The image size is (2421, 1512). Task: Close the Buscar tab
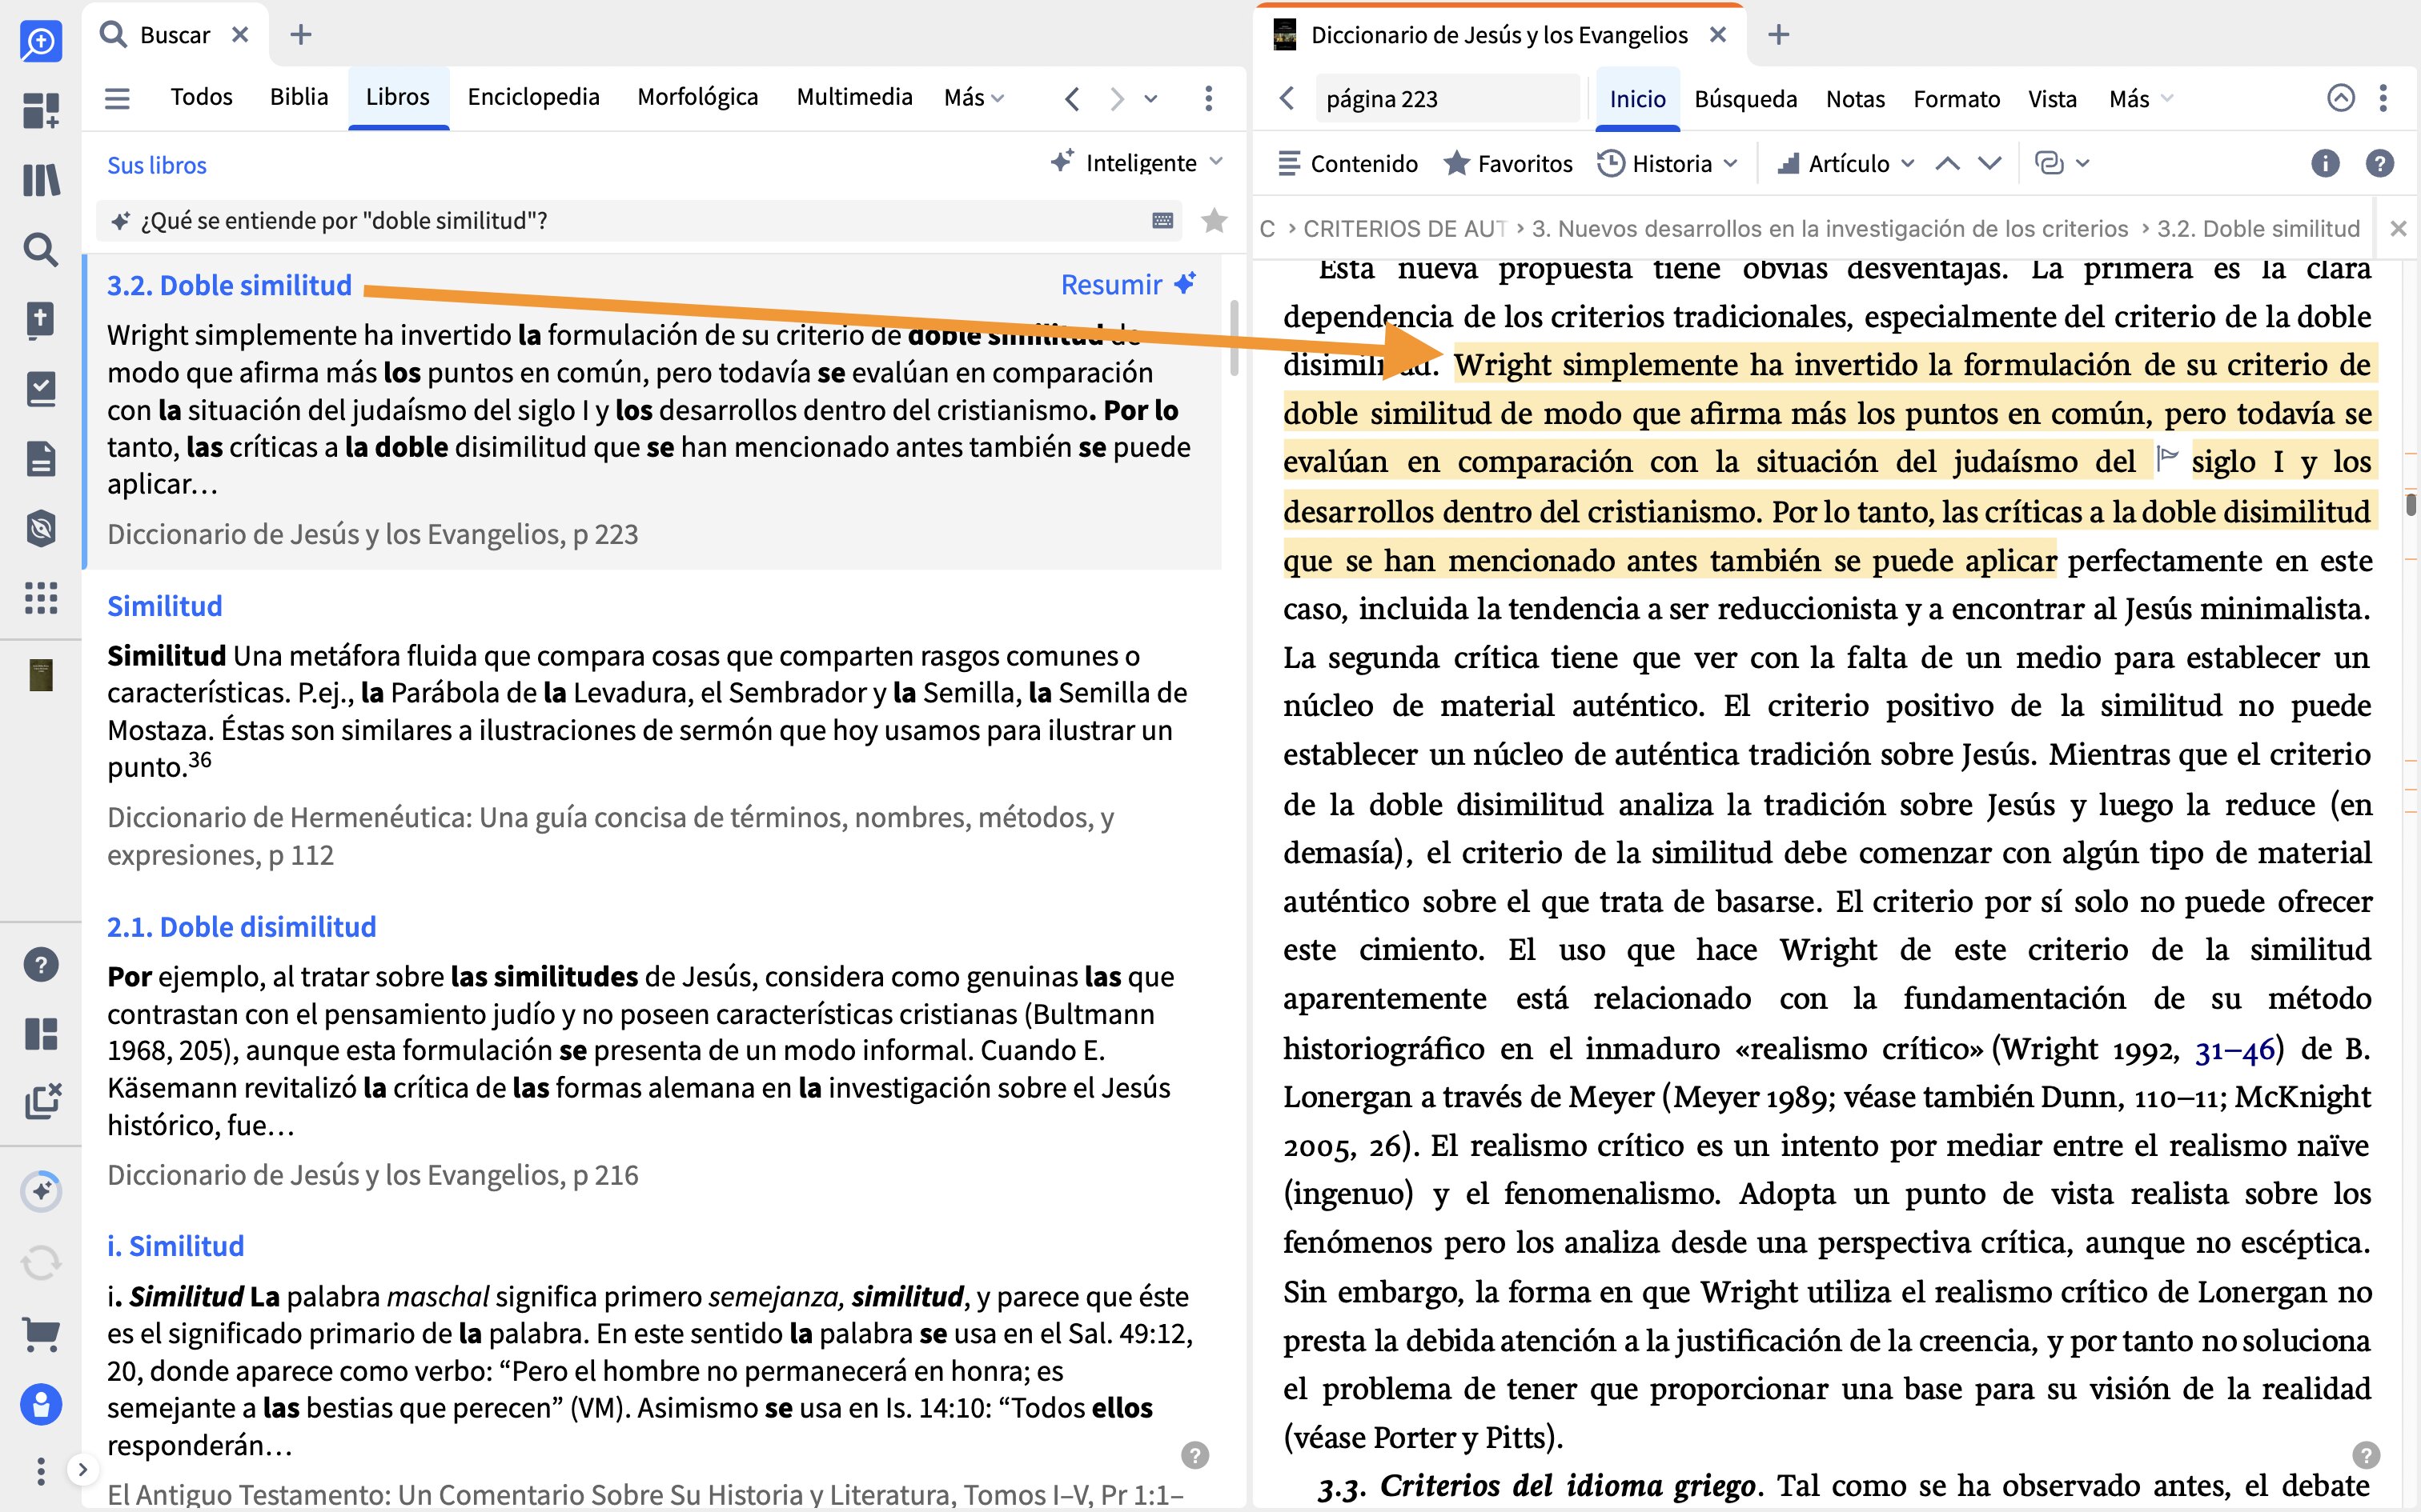[x=240, y=35]
